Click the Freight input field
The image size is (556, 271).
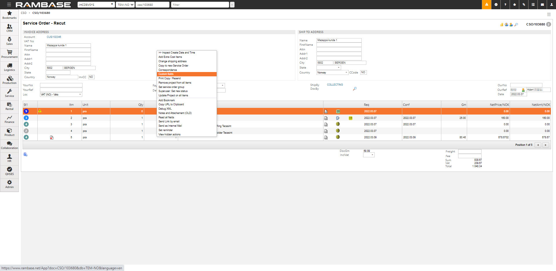pyautogui.click(x=469, y=152)
